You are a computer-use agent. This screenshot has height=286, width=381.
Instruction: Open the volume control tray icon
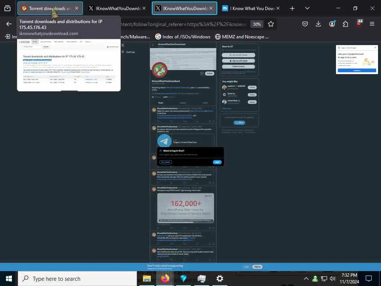coord(333,279)
